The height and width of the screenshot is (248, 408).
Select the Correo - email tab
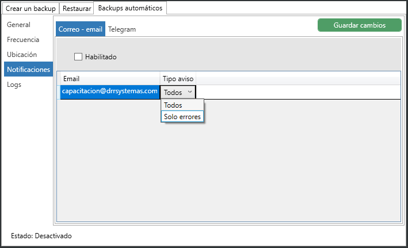pos(81,29)
